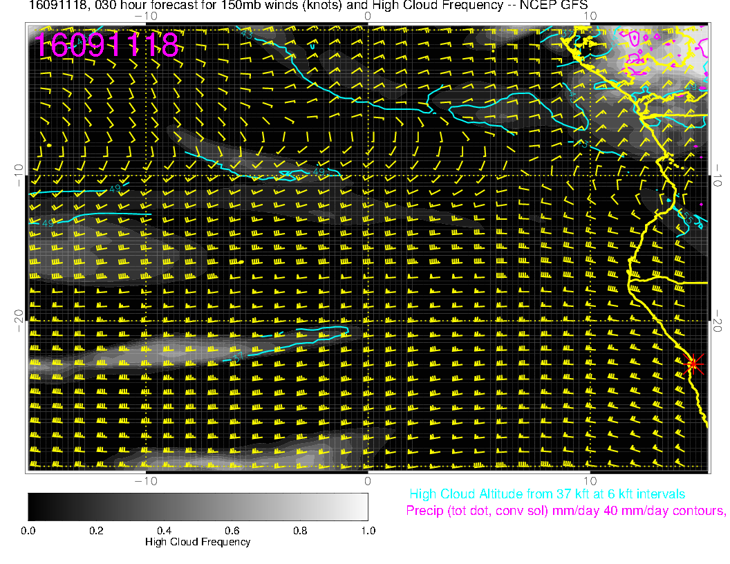The height and width of the screenshot is (564, 730).
Task: Click the cyan 43 contour label near the top
Action: 247,33
